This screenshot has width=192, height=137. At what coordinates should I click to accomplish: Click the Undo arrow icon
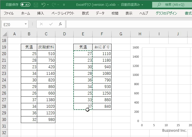pos(43,5)
